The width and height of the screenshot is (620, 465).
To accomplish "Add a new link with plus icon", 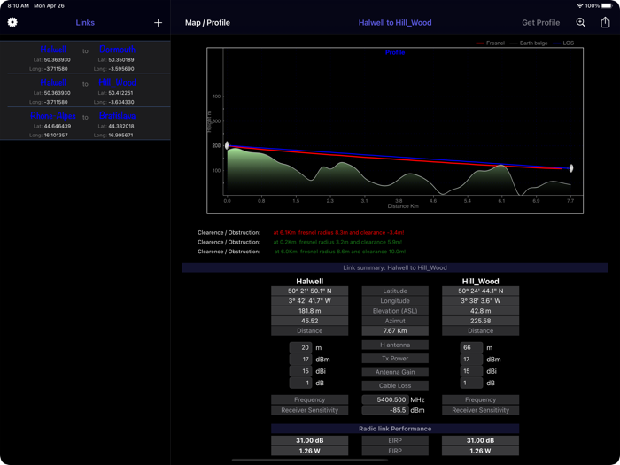I will 158,22.
